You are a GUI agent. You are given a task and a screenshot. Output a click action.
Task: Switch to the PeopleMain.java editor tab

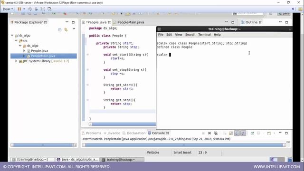click(x=129, y=22)
